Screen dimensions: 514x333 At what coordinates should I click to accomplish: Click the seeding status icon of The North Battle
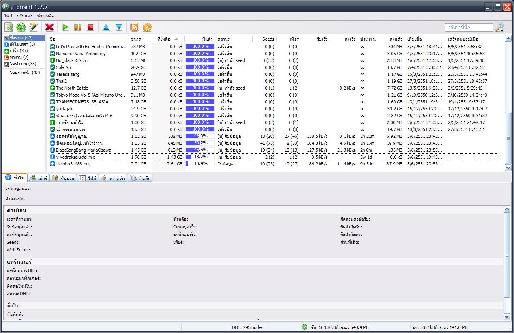(52, 88)
